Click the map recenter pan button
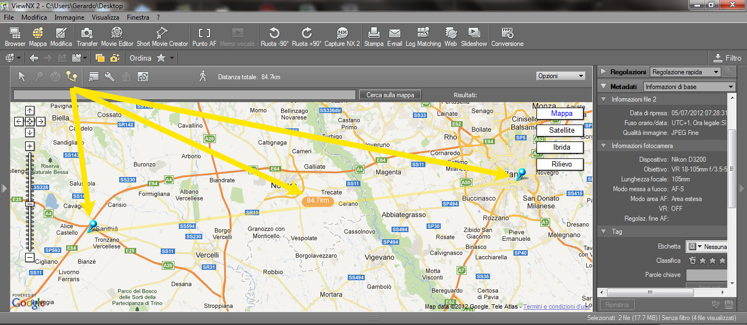This screenshot has height=325, width=747. pos(30,121)
